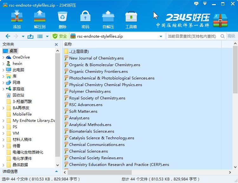
Task: Open the title bar menu triangle icon
Action: click(205, 3)
